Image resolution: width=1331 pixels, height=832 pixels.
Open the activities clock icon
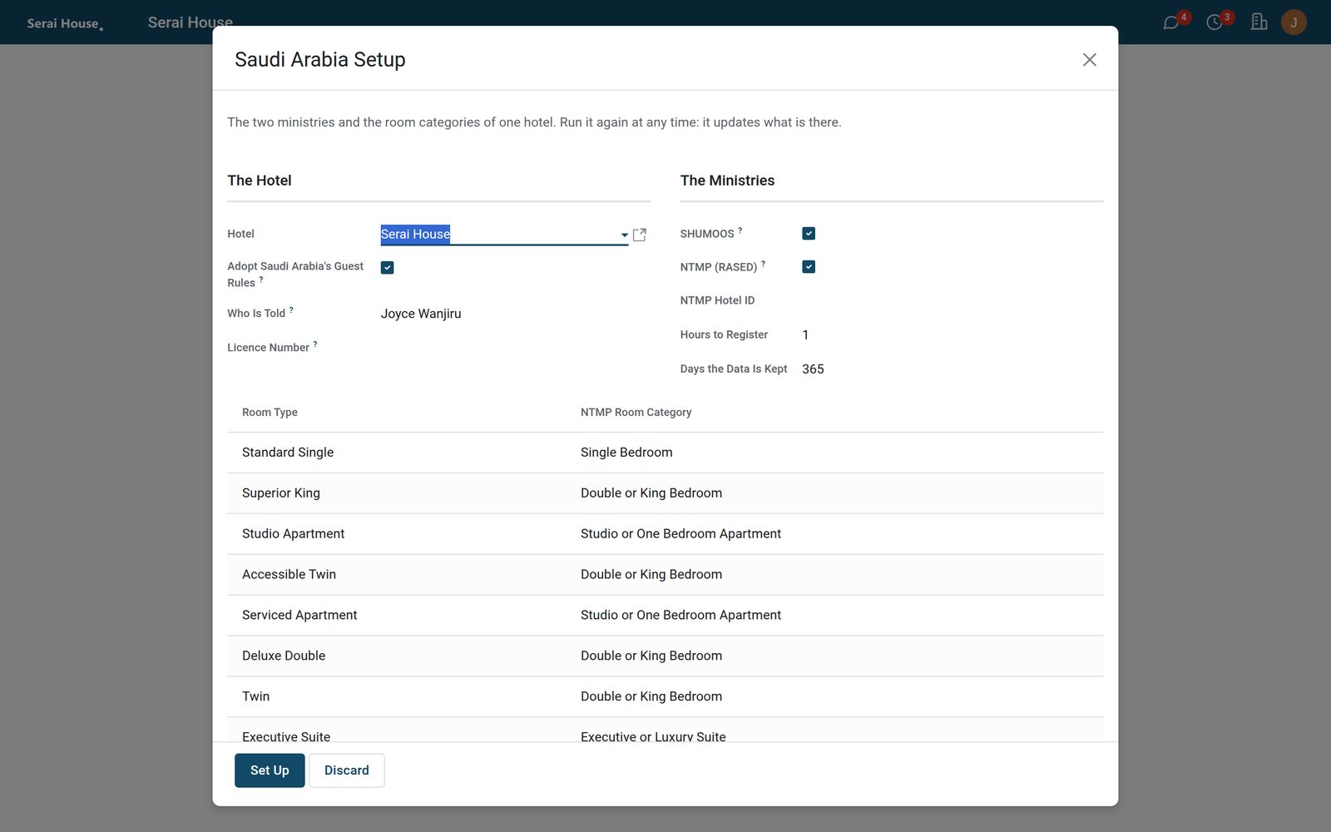[x=1215, y=22]
